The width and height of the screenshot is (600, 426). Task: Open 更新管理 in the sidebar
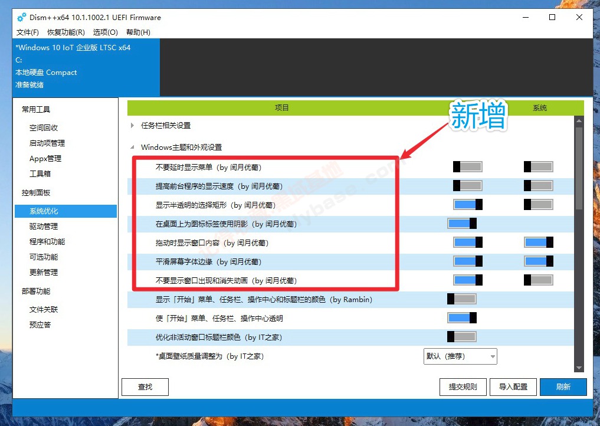tap(44, 272)
